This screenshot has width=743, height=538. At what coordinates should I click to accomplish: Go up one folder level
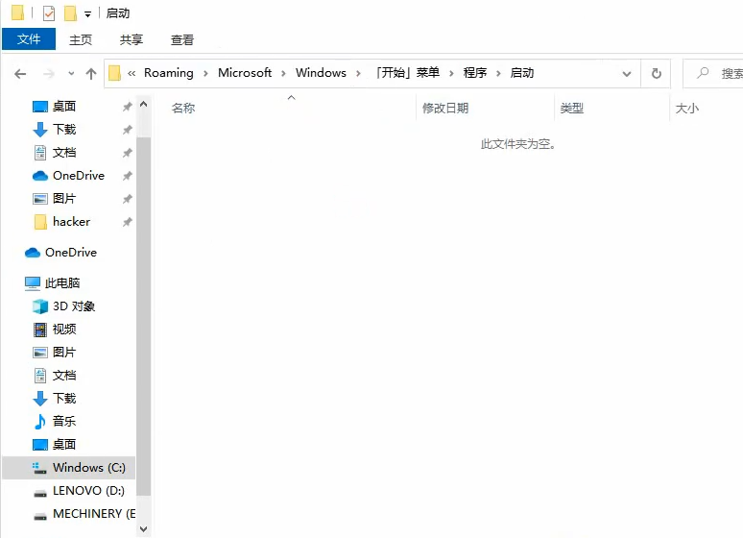tap(91, 74)
